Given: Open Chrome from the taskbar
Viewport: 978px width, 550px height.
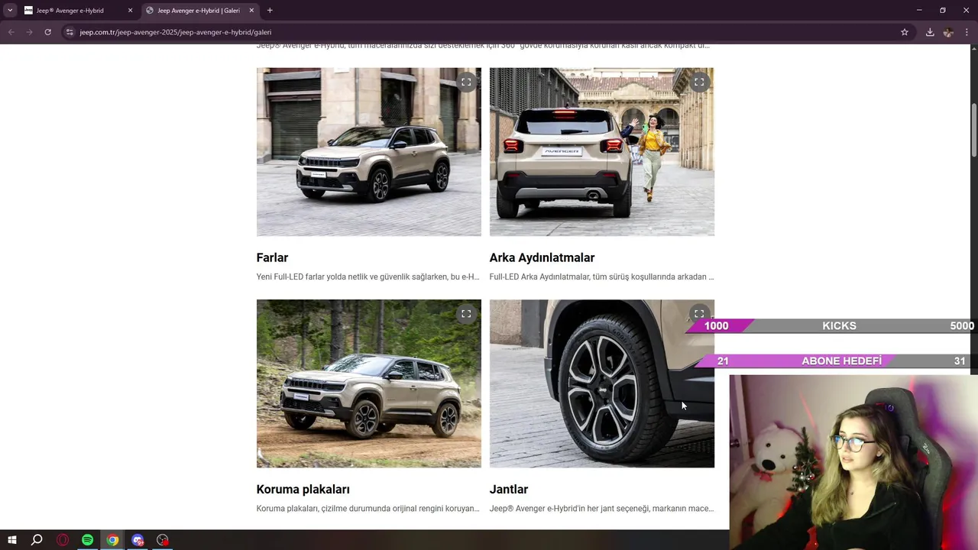Looking at the screenshot, I should click(112, 540).
